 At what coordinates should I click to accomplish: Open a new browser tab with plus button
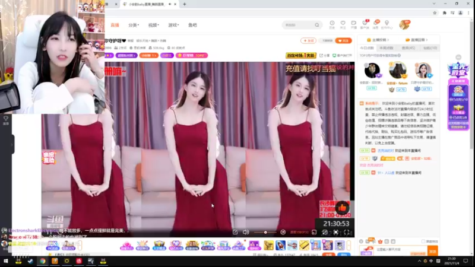185,4
